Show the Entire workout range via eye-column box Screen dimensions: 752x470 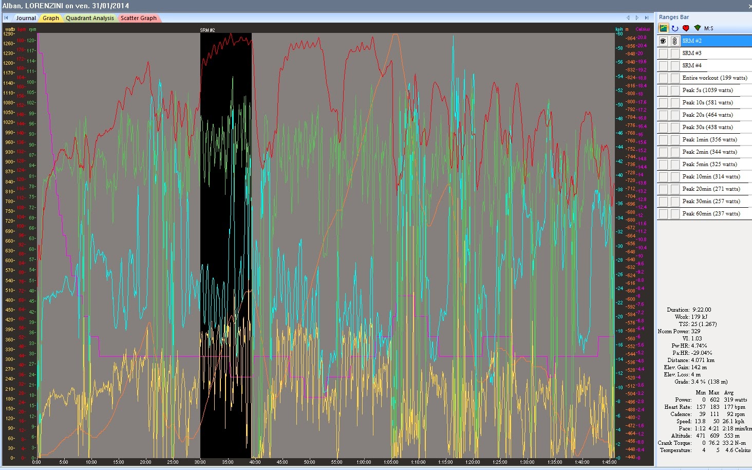(663, 78)
